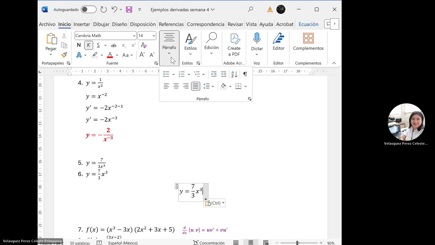Toggle italic with the K button
Image resolution: width=435 pixels, height=245 pixels.
(88, 45)
